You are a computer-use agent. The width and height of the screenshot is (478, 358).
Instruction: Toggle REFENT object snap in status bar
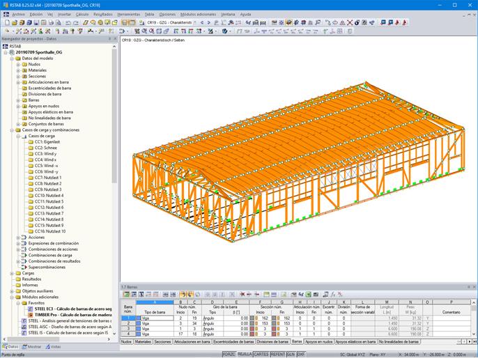click(x=278, y=355)
